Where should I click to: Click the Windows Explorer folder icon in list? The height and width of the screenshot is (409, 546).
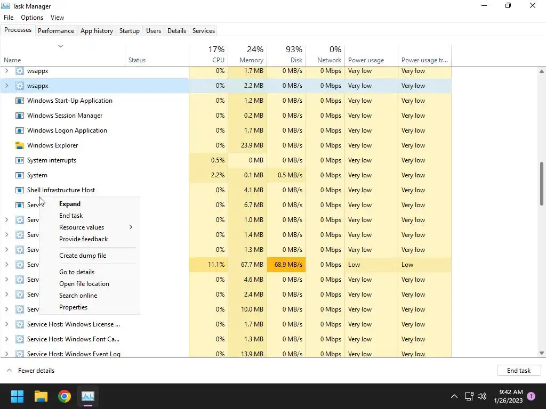pyautogui.click(x=20, y=145)
